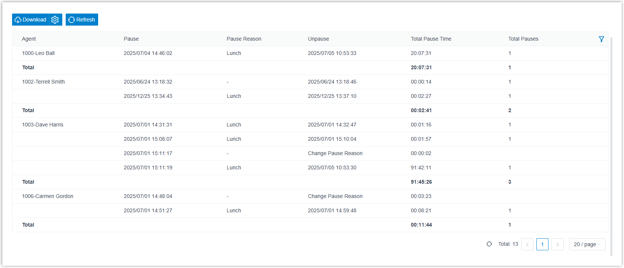Click the 91:42:11 pause duration
The height and width of the screenshot is (268, 624).
421,167
